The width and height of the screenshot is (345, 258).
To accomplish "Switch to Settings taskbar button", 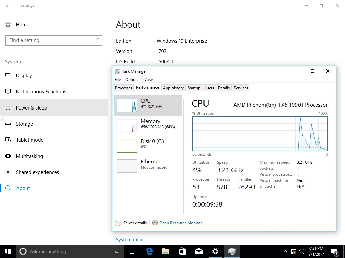I will 215,251.
